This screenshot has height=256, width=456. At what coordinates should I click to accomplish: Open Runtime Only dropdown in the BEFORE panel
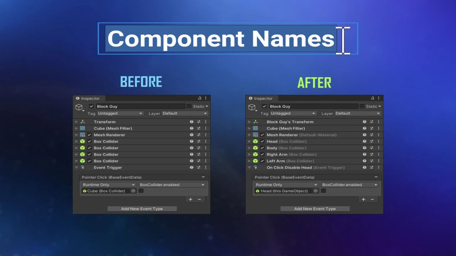point(109,185)
